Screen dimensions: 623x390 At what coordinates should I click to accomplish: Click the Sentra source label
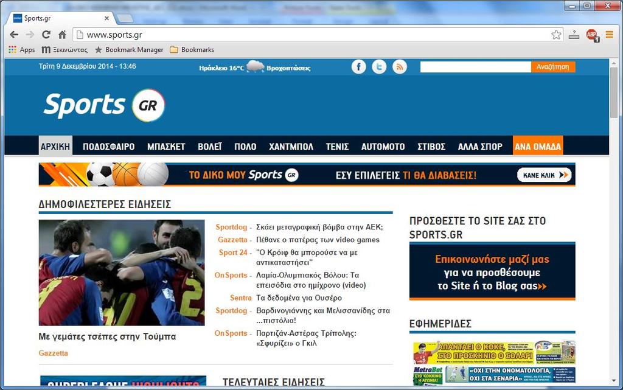pyautogui.click(x=241, y=298)
